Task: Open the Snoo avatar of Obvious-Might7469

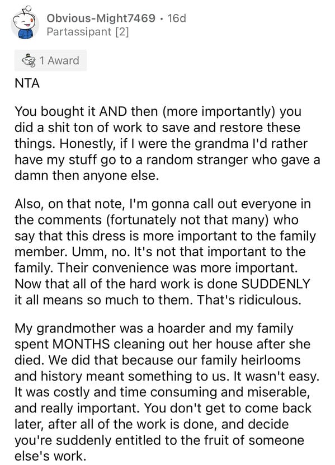Action: point(25,25)
